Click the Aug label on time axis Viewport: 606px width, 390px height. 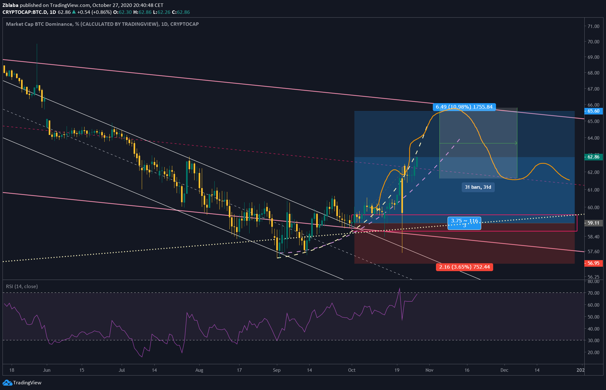pyautogui.click(x=199, y=370)
